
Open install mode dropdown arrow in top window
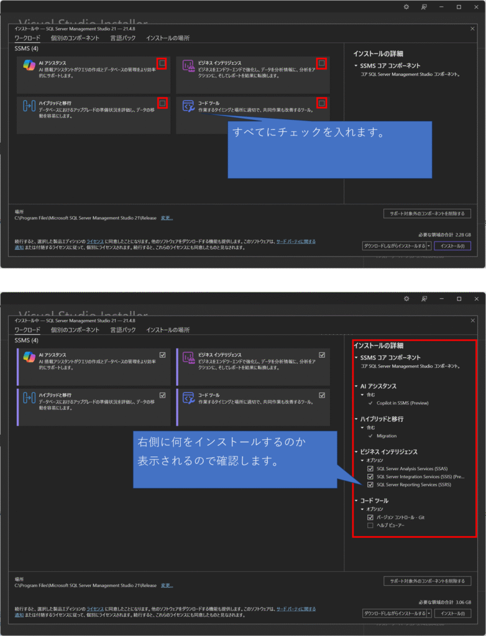pyautogui.click(x=429, y=246)
